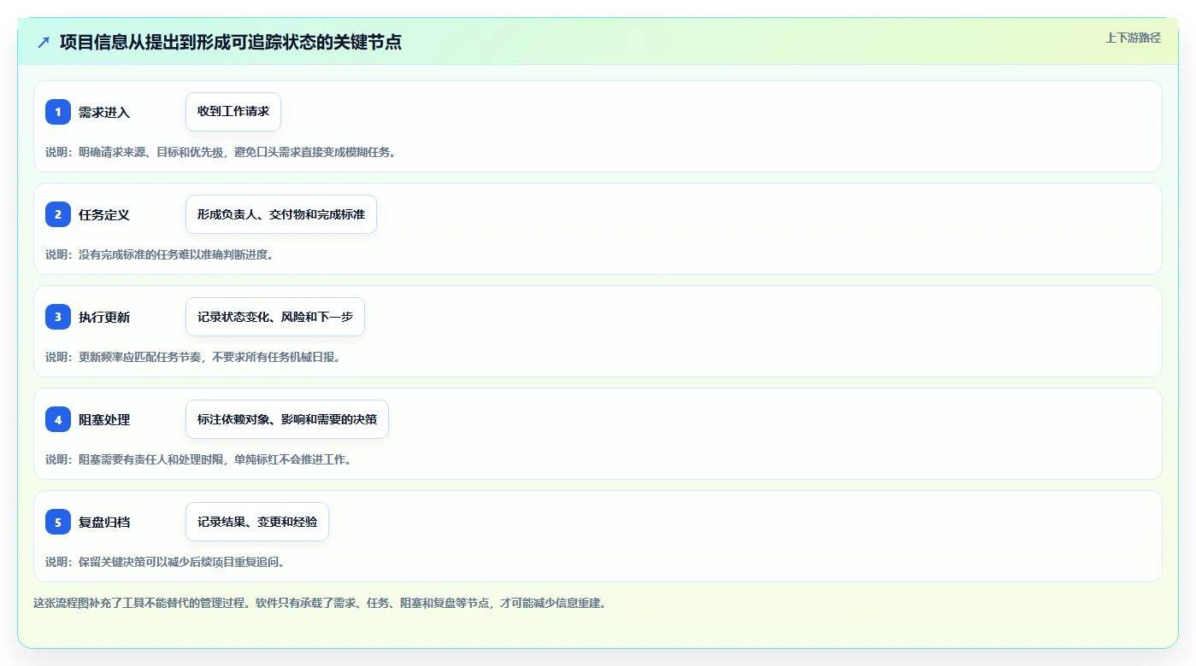Click step number 2 badge

click(58, 214)
